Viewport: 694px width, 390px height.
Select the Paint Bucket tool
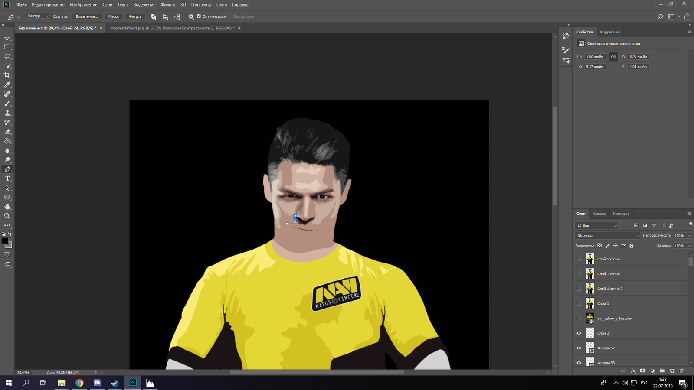[x=7, y=141]
